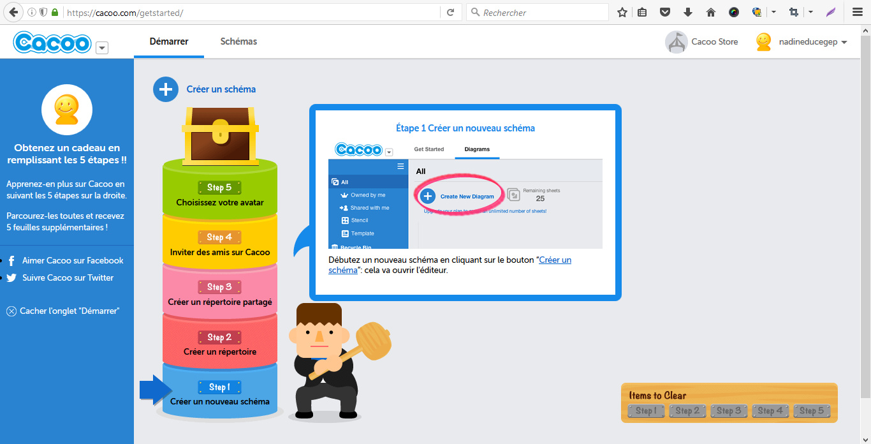This screenshot has width=871, height=444.
Task: Go back with the browser back arrow
Action: [12, 12]
